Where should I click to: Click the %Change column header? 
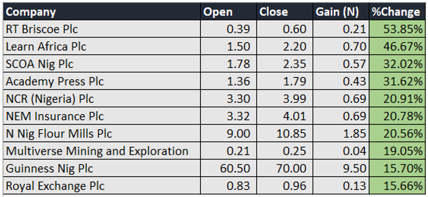(x=397, y=11)
